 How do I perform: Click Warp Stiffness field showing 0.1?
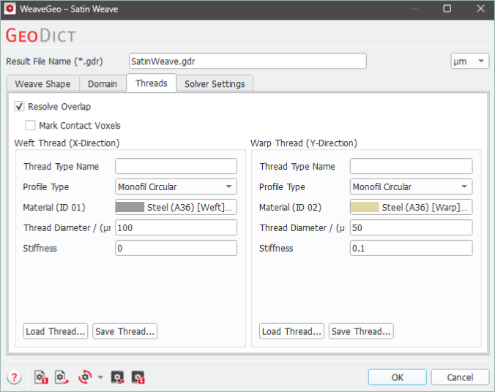(x=411, y=248)
